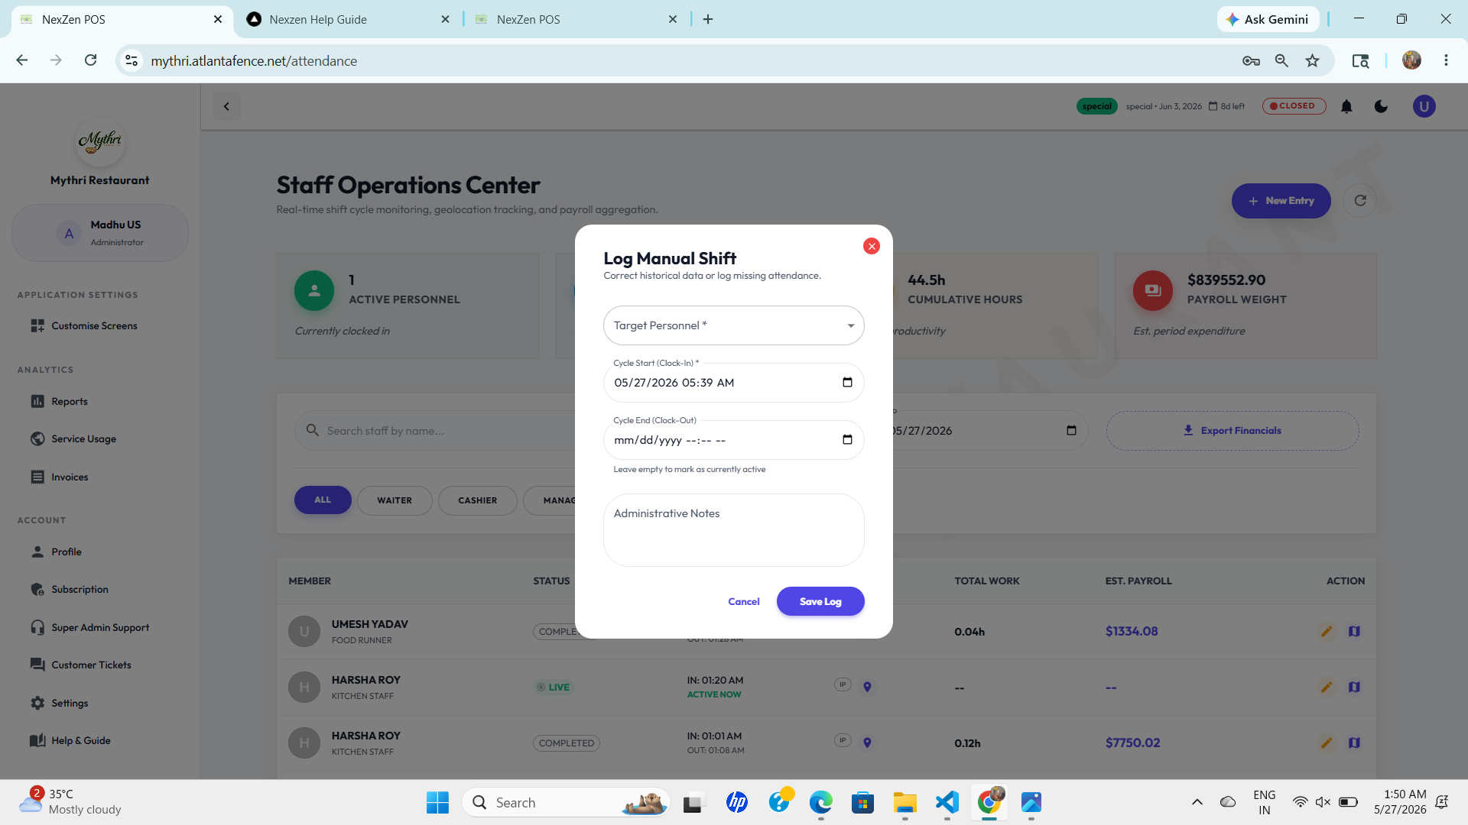Click the Madhu US administrator card
This screenshot has width=1468, height=825.
click(x=100, y=233)
